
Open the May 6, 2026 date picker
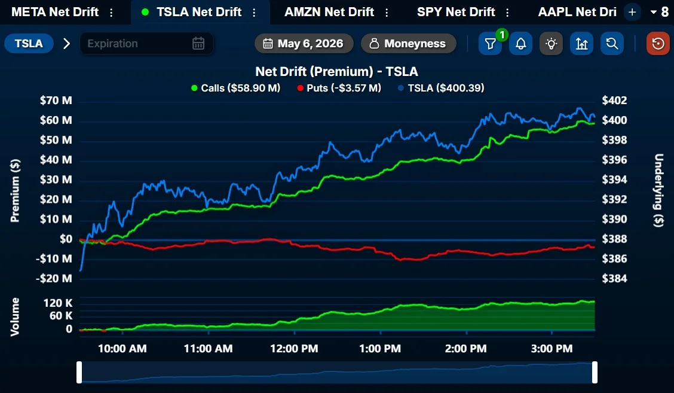click(x=304, y=44)
